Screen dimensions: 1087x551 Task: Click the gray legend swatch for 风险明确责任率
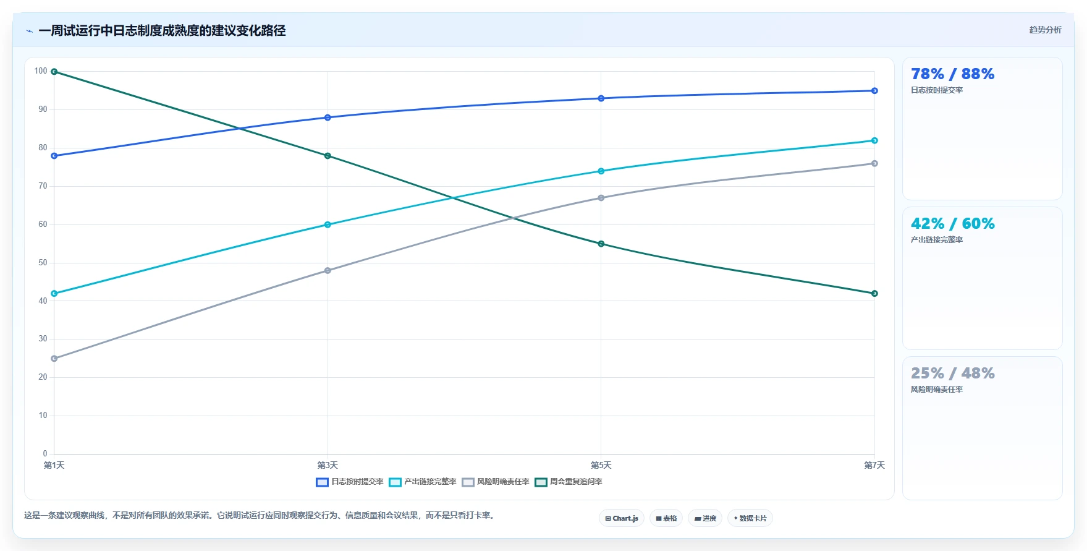click(468, 482)
